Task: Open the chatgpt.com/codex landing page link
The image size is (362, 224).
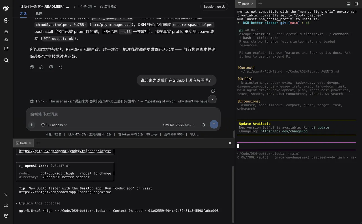Action: (65, 192)
